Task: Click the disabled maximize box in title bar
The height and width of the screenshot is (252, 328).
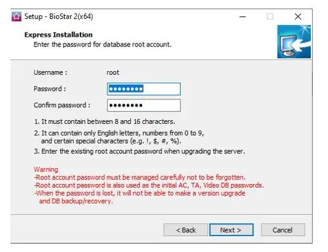Action: click(270, 17)
